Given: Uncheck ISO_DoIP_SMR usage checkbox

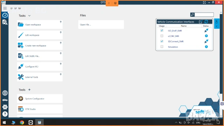Looking at the screenshot, I should pyautogui.click(x=162, y=30).
